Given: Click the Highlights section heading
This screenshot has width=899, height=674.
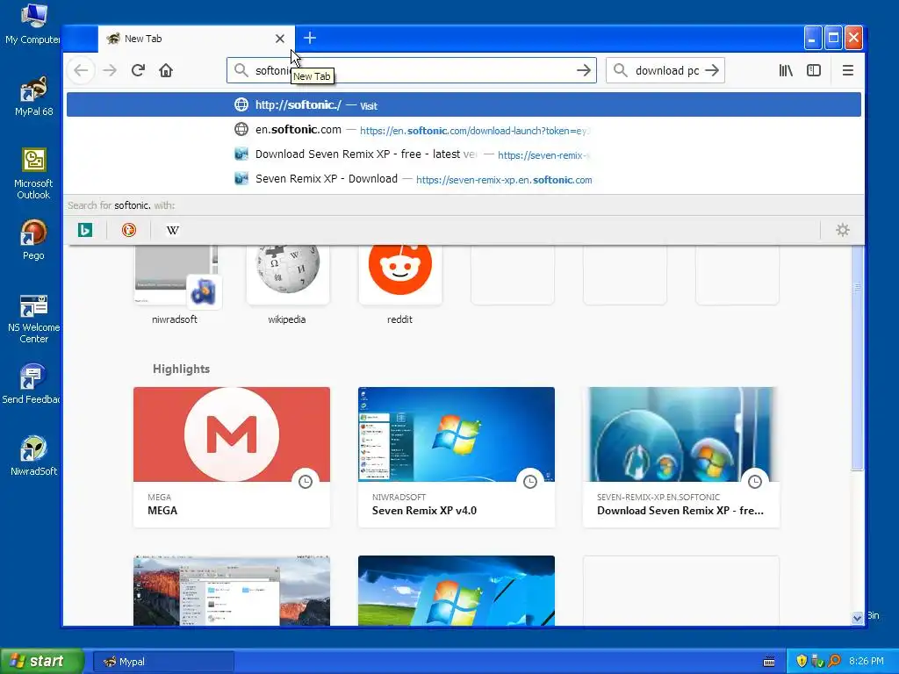Looking at the screenshot, I should (181, 369).
